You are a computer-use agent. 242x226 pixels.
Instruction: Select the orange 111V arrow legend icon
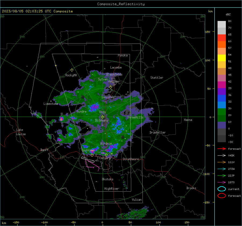tap(222, 162)
